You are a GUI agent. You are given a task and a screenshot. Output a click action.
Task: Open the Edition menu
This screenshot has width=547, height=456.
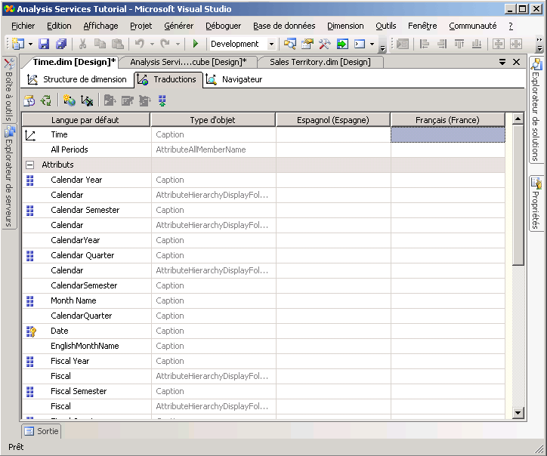pos(59,26)
